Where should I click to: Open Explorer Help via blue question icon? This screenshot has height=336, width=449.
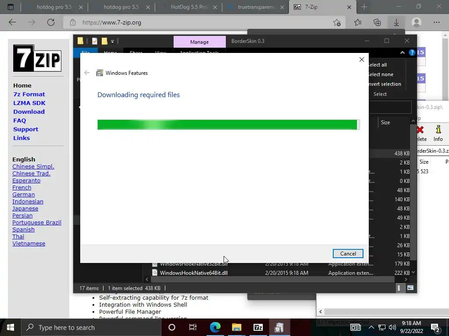pyautogui.click(x=412, y=52)
